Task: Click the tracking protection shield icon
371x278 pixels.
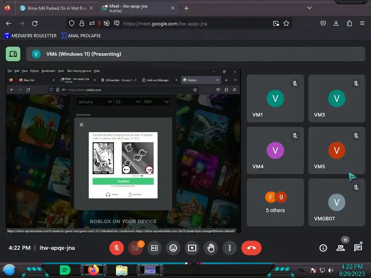Action: point(72,24)
